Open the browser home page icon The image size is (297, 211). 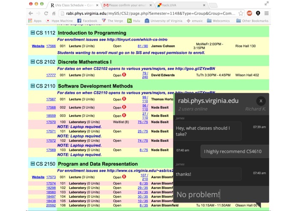[54, 13]
